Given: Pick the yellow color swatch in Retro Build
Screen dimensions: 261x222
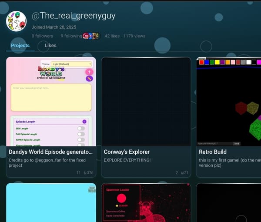Looking at the screenshot, I should [217, 62].
